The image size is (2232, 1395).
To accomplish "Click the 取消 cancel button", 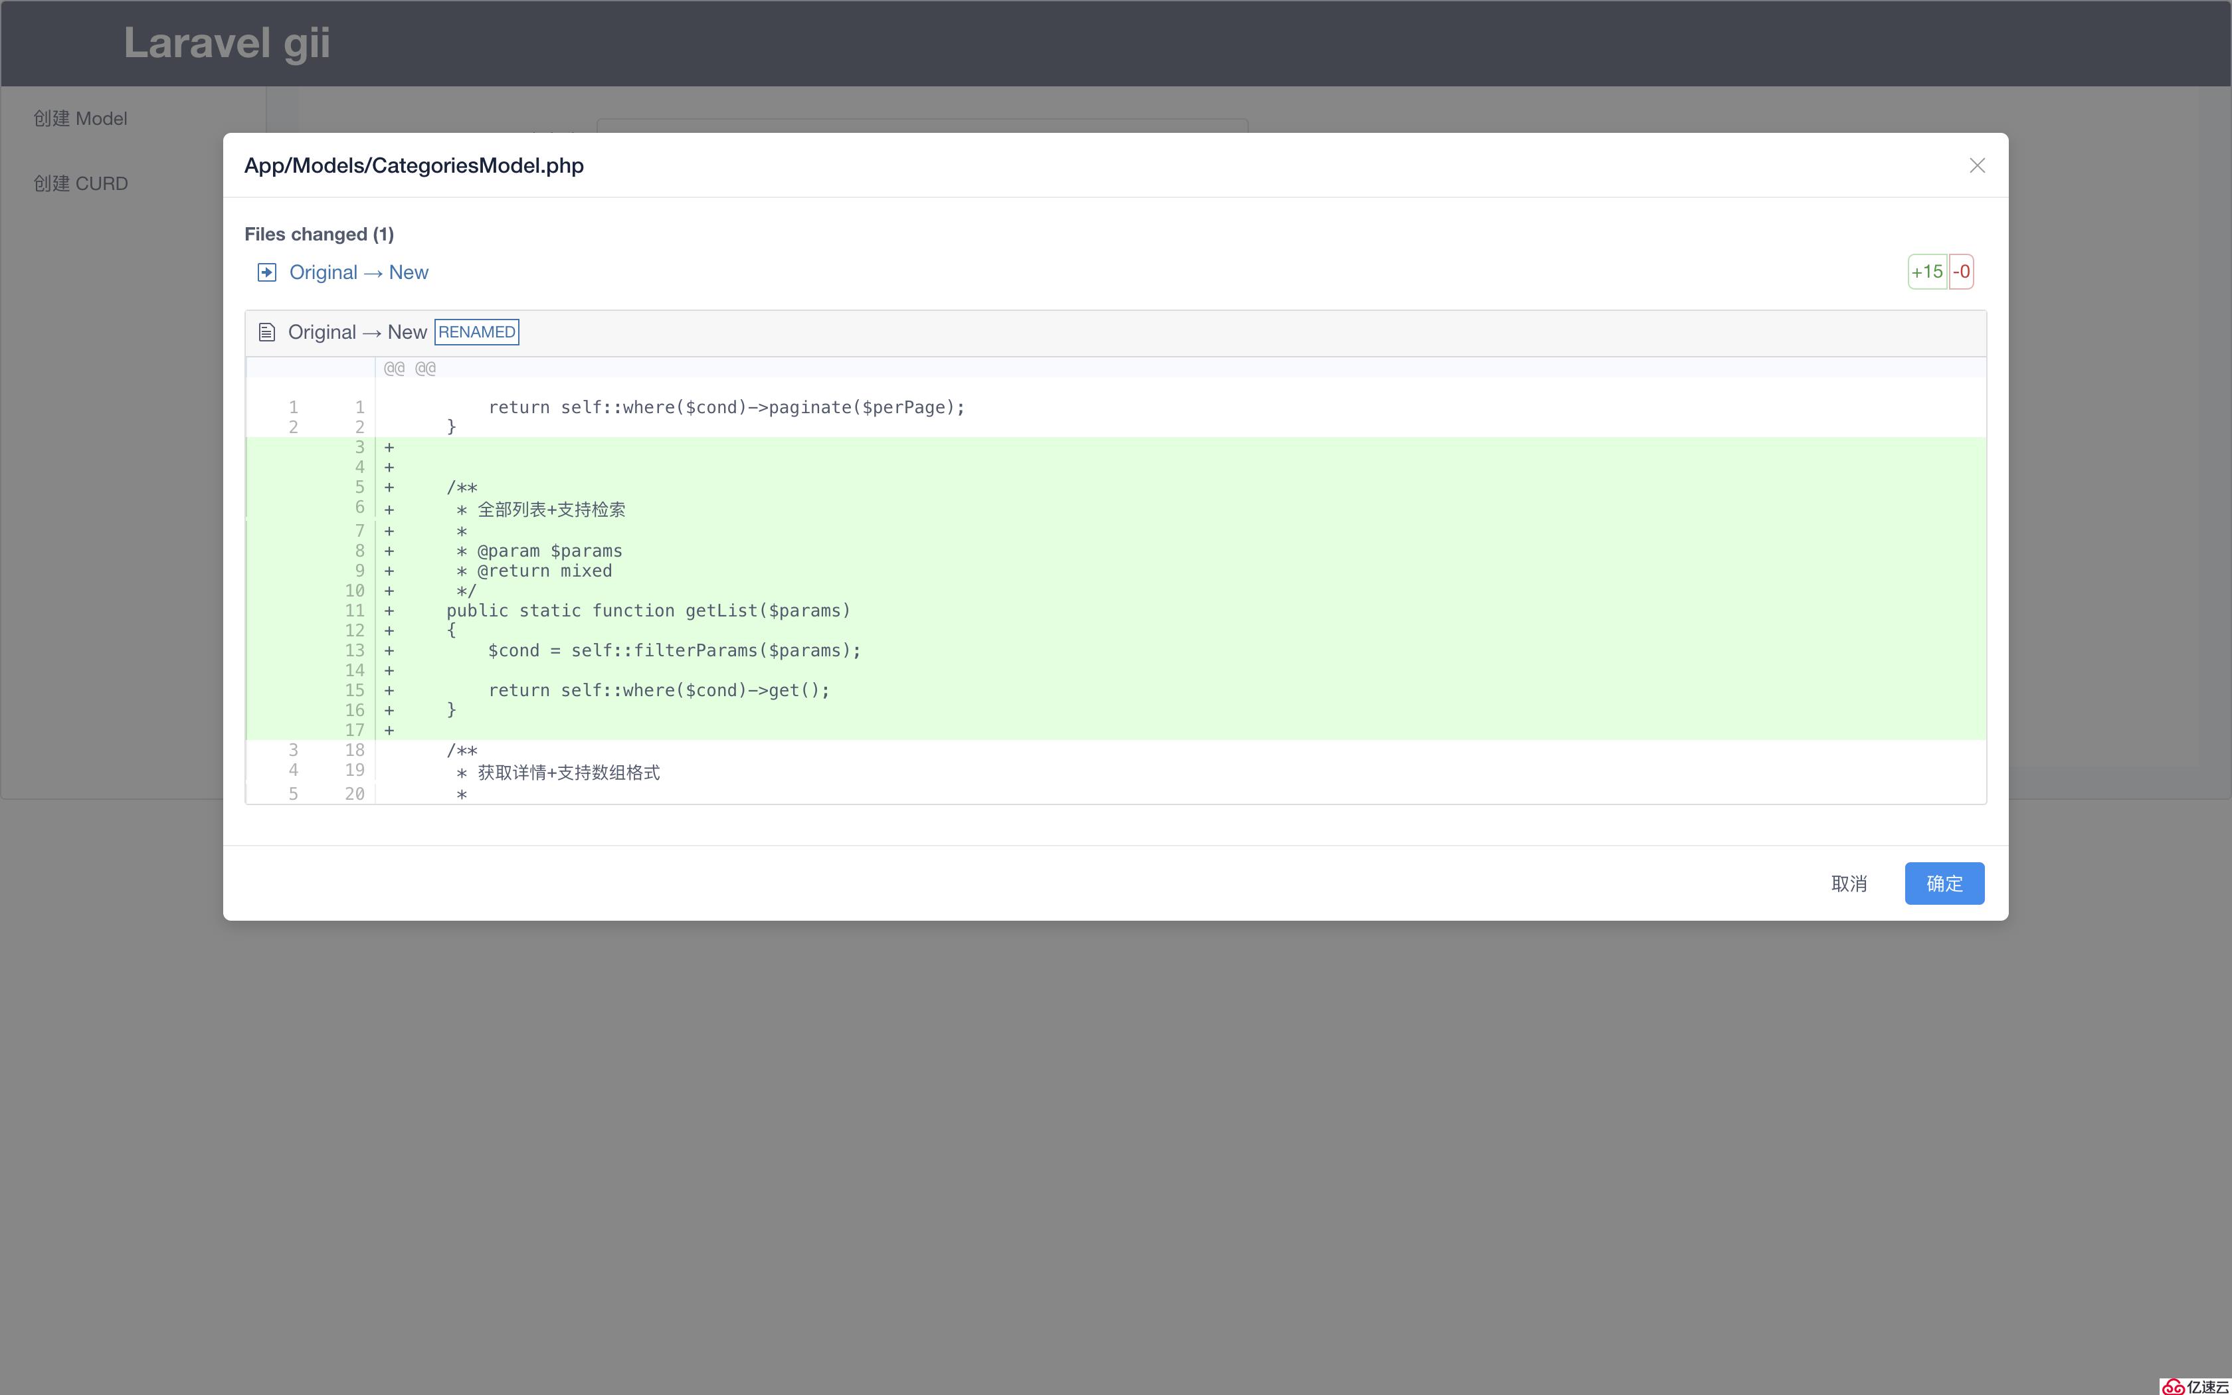I will (1848, 882).
